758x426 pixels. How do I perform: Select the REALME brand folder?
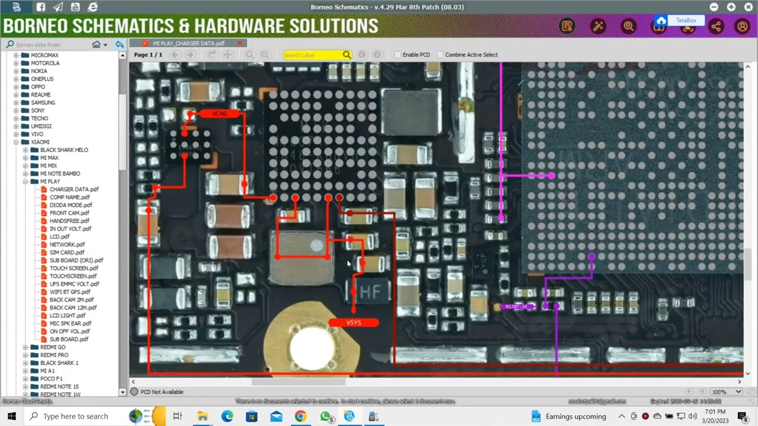[41, 95]
